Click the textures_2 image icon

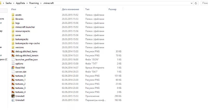[13, 84]
